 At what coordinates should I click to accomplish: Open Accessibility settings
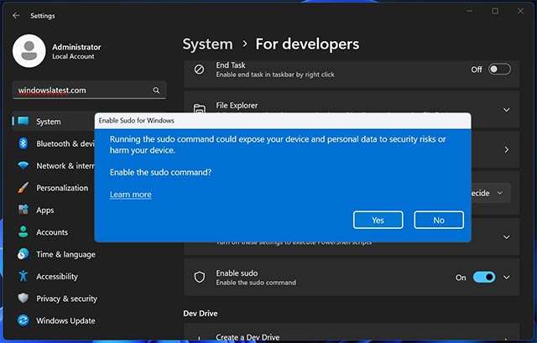point(89,276)
